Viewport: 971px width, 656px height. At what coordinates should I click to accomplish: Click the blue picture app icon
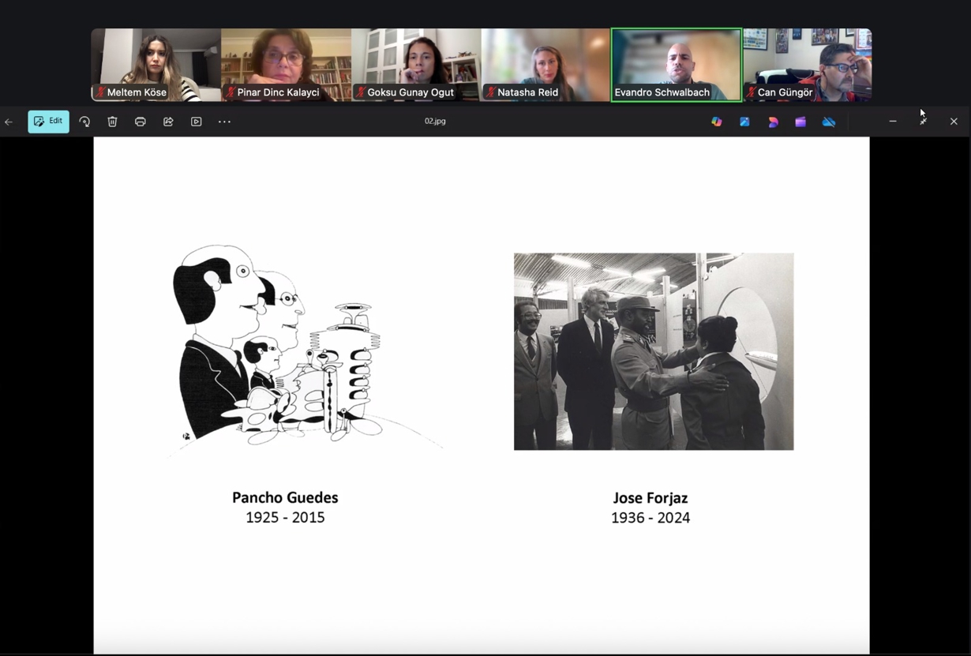tap(744, 122)
